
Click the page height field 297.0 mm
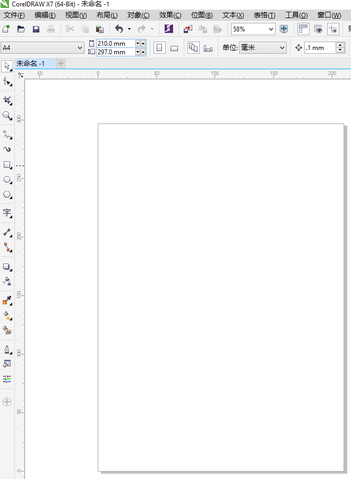pos(115,52)
